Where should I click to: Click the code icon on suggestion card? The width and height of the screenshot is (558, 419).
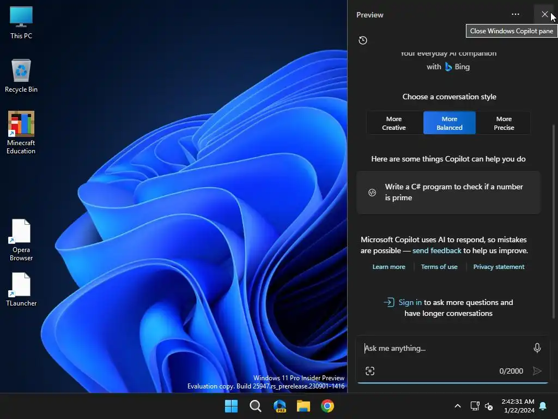click(372, 193)
